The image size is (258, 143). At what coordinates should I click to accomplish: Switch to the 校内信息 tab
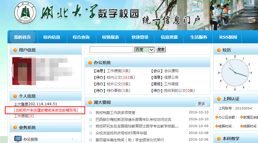pyautogui.click(x=52, y=37)
